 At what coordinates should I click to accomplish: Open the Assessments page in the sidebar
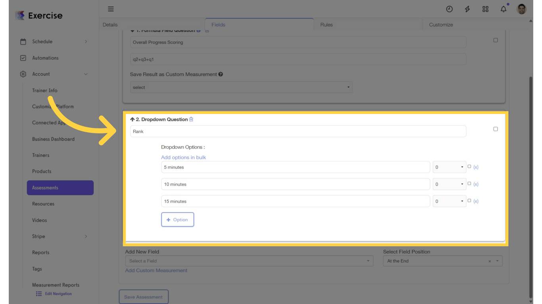point(60,187)
